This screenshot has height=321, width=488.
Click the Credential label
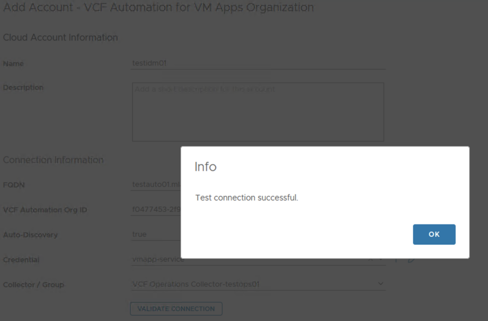pyautogui.click(x=21, y=260)
